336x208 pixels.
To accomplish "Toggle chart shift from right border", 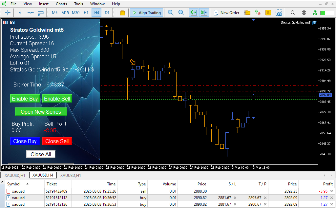I will coord(204,12).
